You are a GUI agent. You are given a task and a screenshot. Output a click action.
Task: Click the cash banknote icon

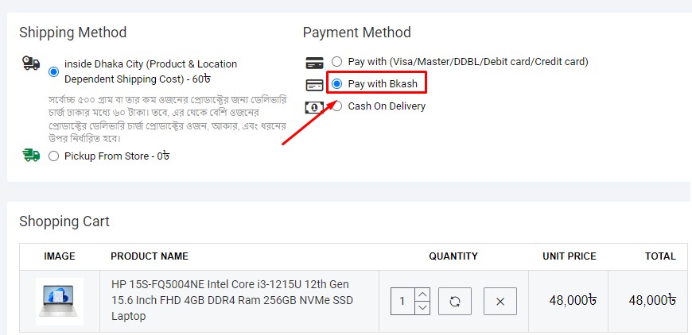(315, 107)
